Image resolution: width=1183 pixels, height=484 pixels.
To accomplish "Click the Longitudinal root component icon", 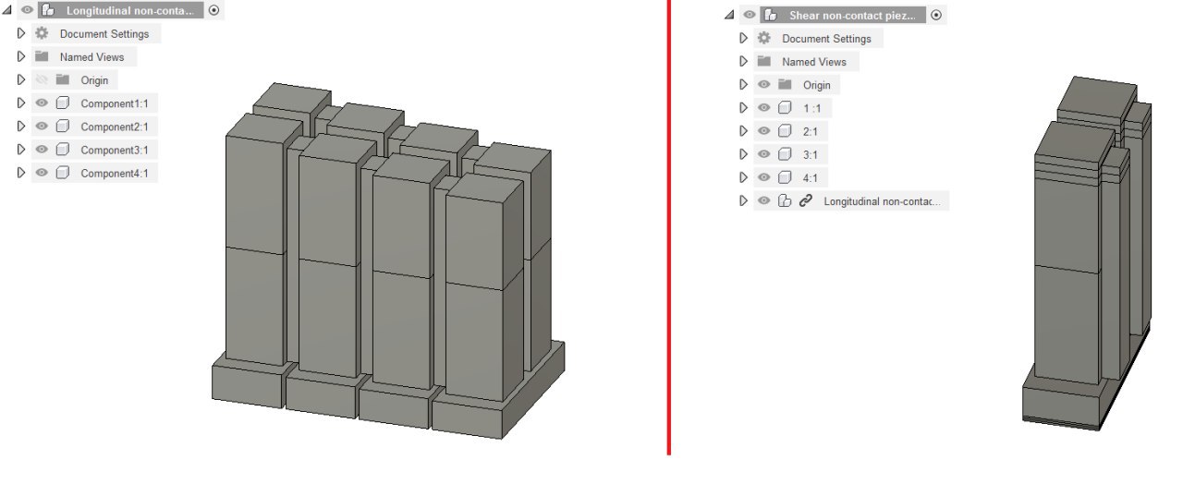I will [48, 11].
